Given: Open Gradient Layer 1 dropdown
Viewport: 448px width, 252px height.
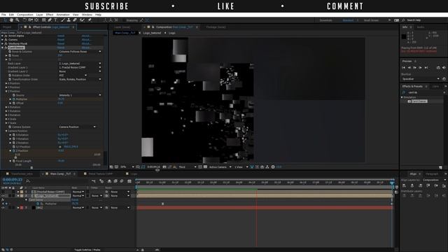Looking at the screenshot, I should 80,67.
